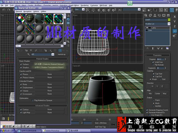Restrict to X axis constraint
The width and height of the screenshot is (178, 133).
175,17
